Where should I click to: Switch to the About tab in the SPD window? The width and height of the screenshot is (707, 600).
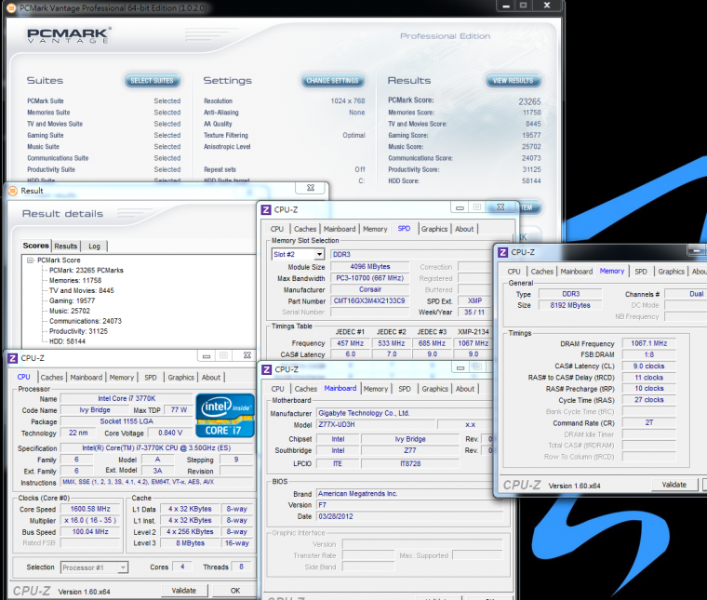coord(464,229)
